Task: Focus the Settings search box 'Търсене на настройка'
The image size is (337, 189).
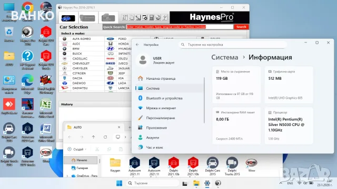Action: pos(233,45)
